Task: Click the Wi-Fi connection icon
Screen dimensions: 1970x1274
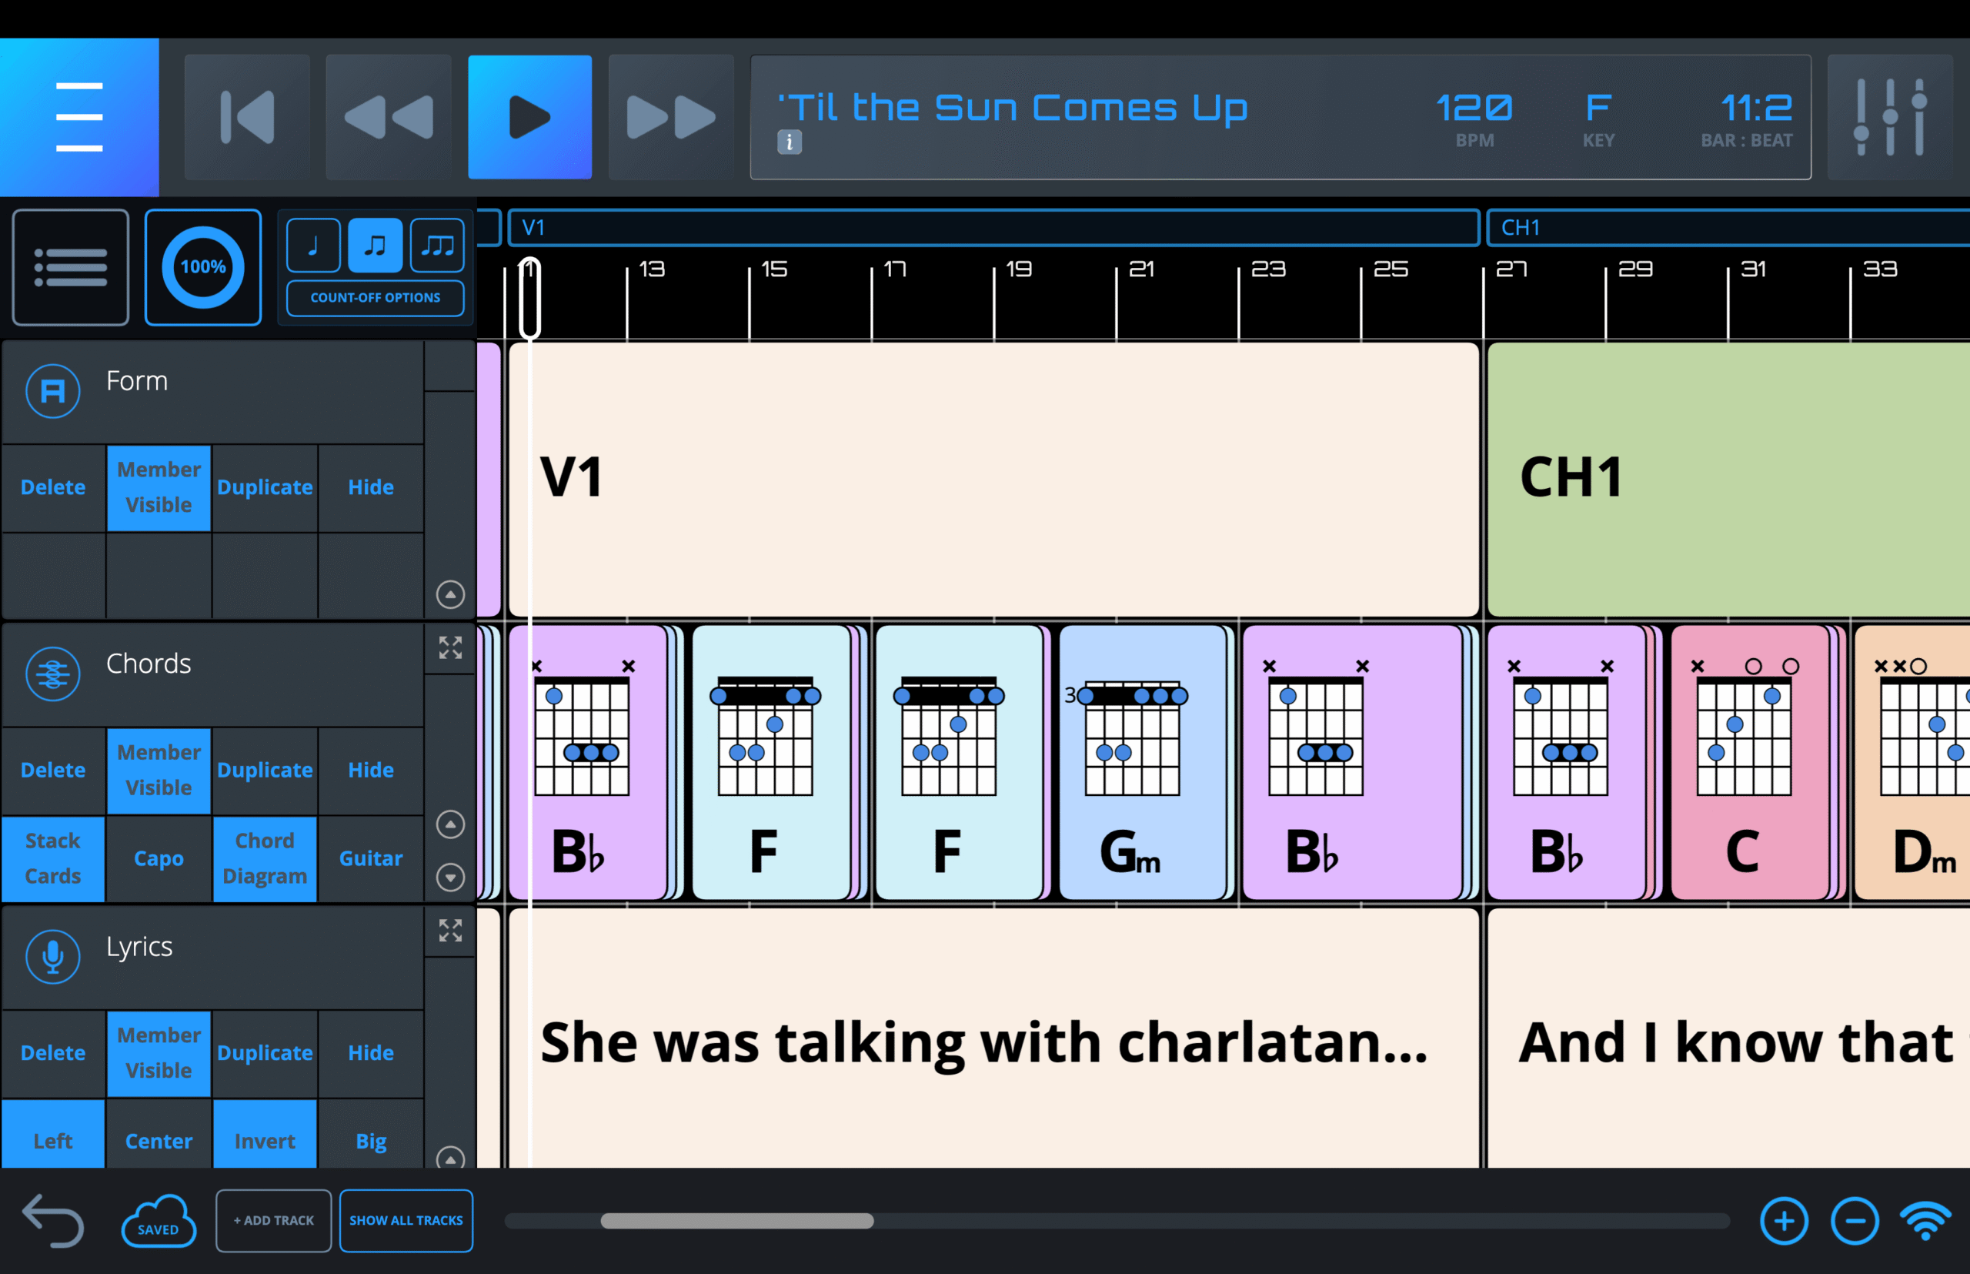Action: [1925, 1221]
